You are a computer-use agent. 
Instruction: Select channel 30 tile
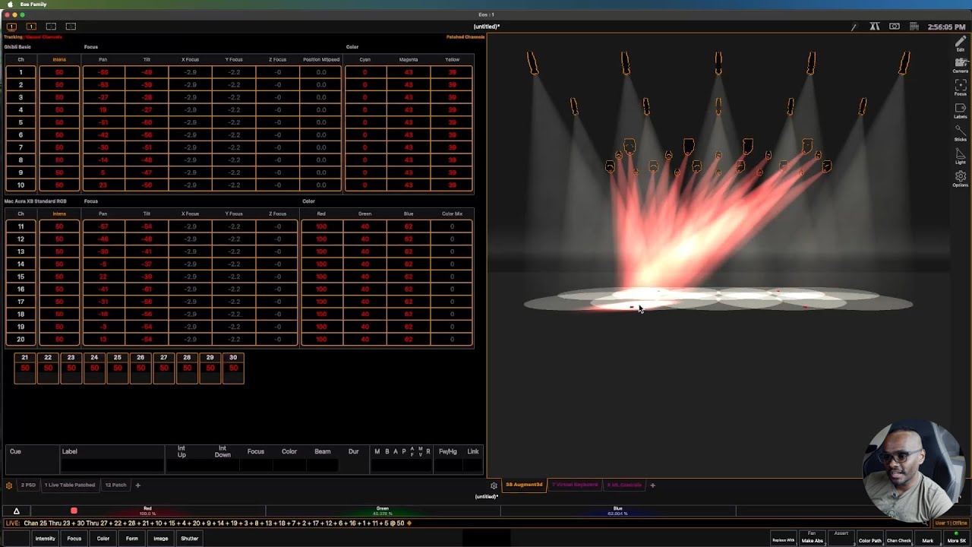tap(233, 368)
